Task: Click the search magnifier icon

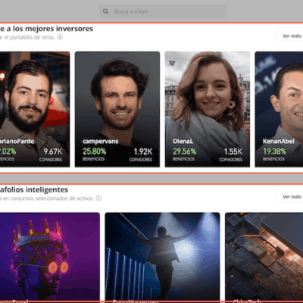Action: tap(106, 11)
